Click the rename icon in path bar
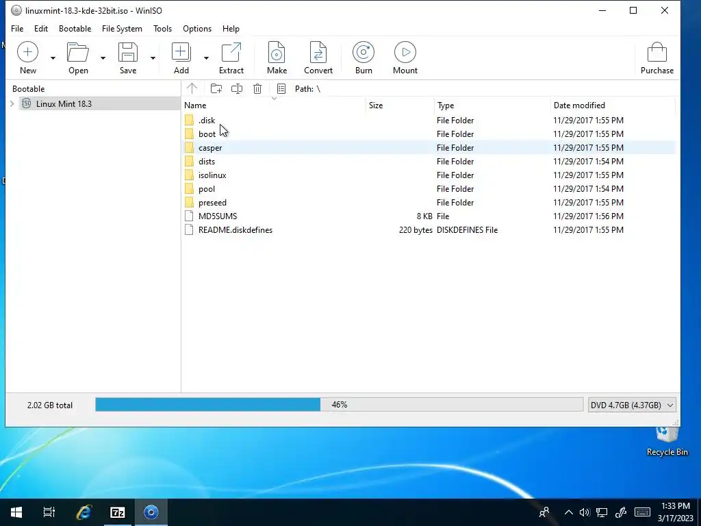This screenshot has width=701, height=526. [x=237, y=88]
